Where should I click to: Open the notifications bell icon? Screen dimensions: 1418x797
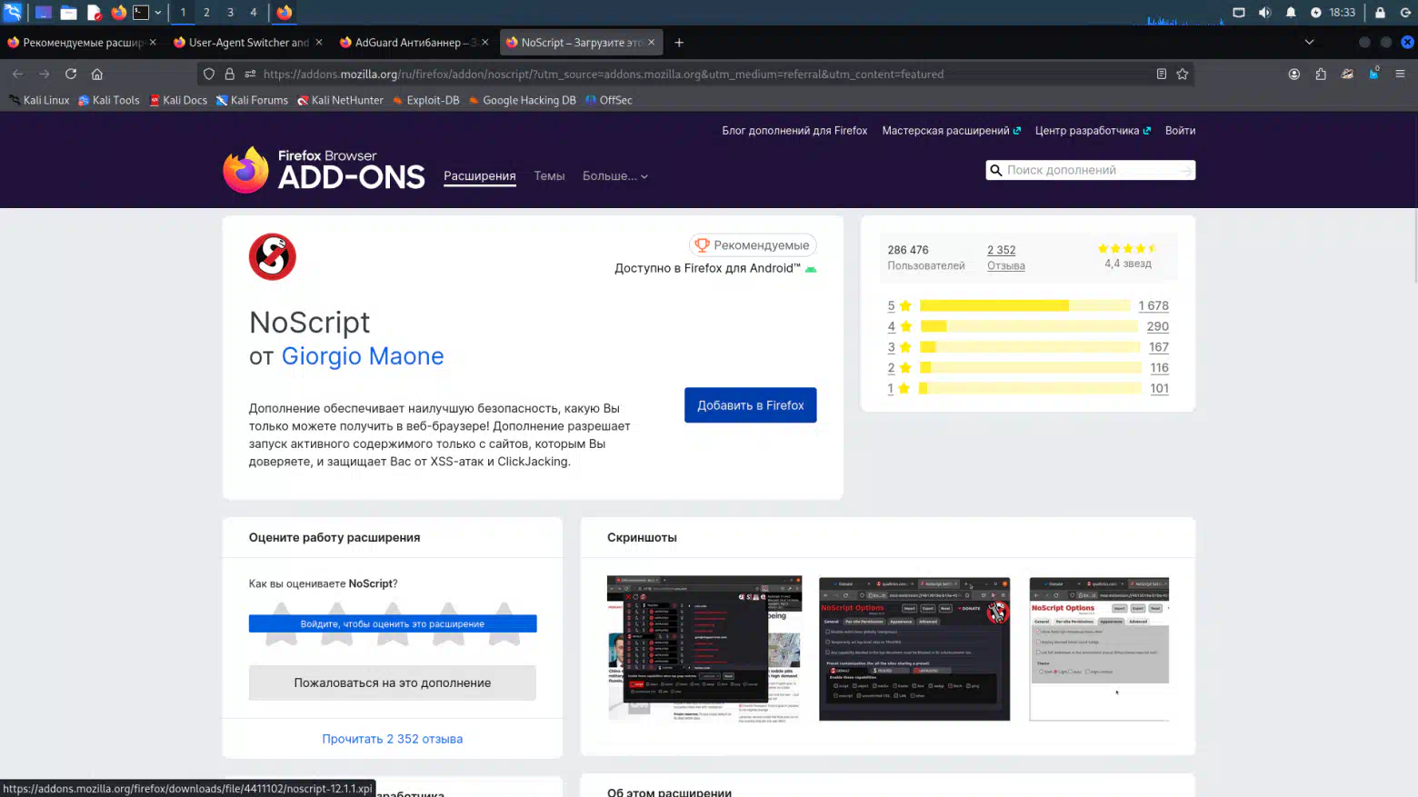(x=1291, y=13)
